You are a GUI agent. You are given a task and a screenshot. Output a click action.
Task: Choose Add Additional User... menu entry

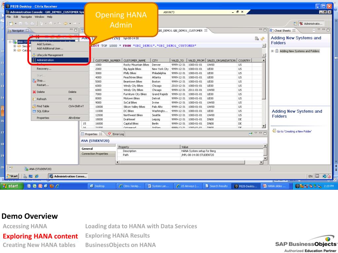(x=50, y=48)
